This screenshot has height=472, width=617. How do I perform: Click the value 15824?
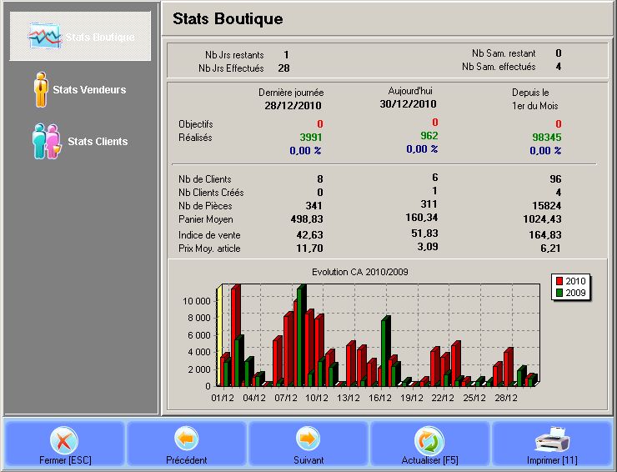(547, 206)
